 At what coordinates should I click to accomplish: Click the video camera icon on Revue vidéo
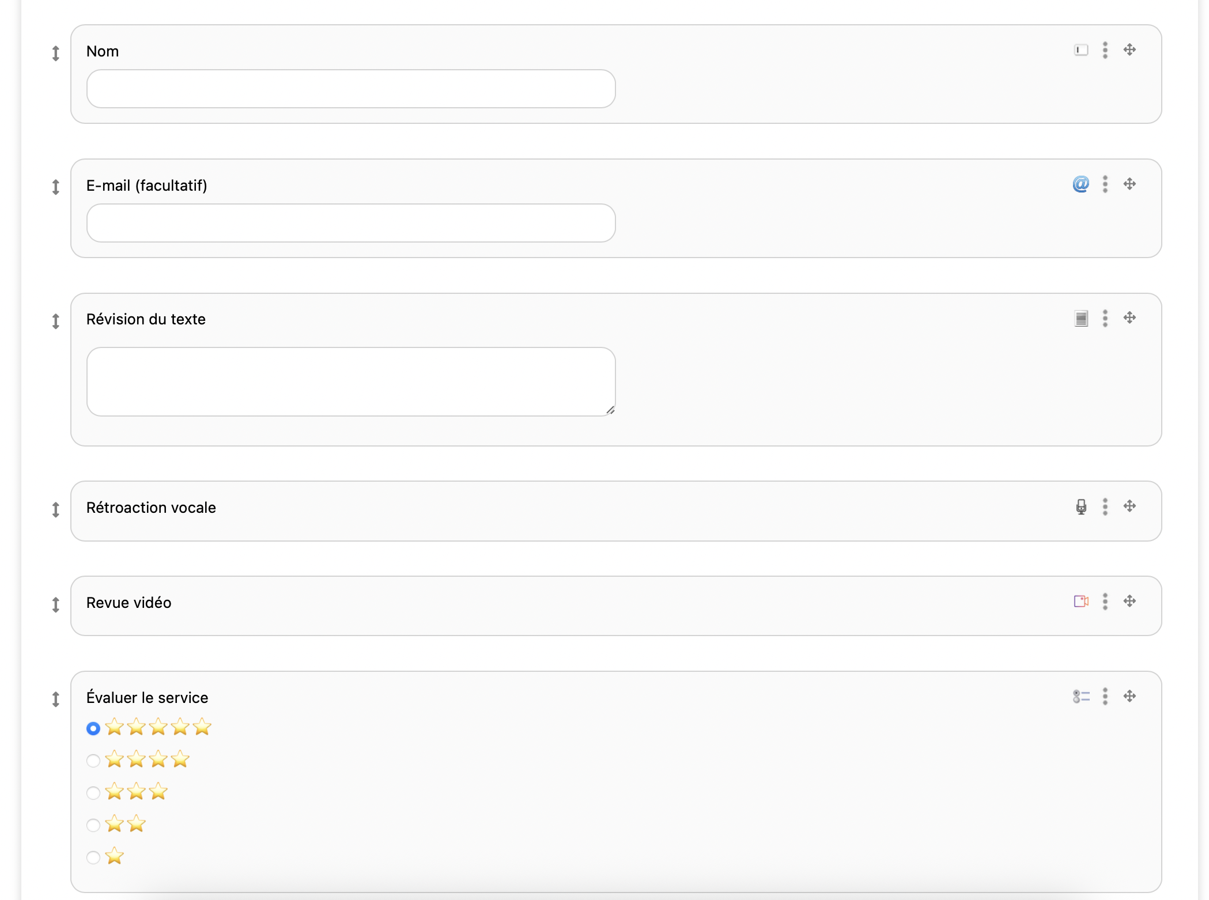(x=1081, y=602)
